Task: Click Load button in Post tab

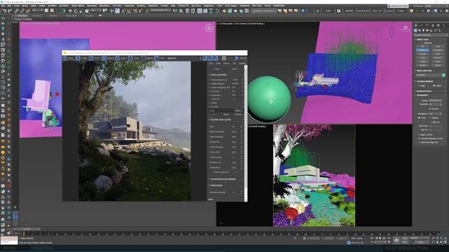Action: (x=234, y=69)
